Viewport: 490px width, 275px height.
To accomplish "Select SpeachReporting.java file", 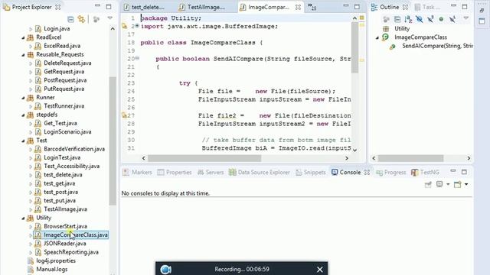I will (x=71, y=252).
